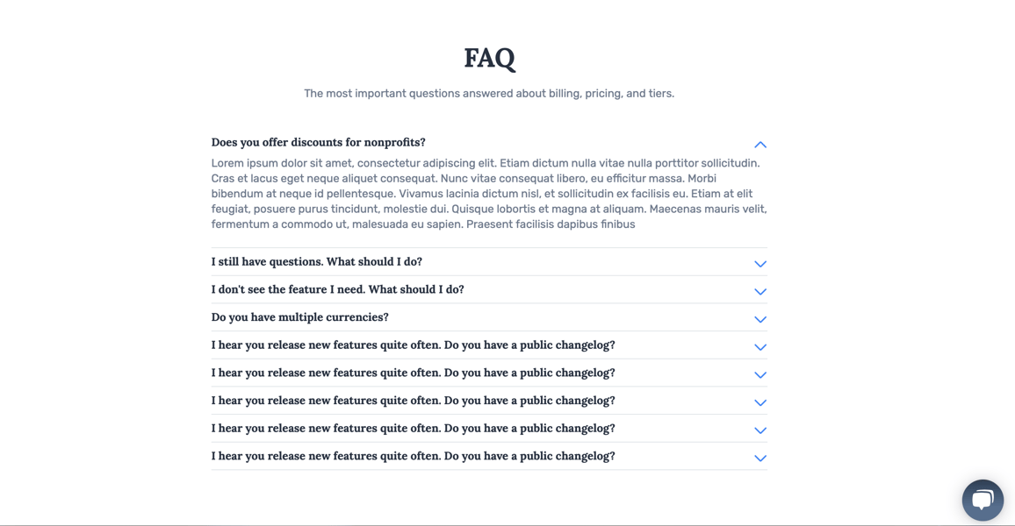Screen dimensions: 1015x526
Task: Expand chevron beside "I still have questions"
Action: pyautogui.click(x=760, y=264)
